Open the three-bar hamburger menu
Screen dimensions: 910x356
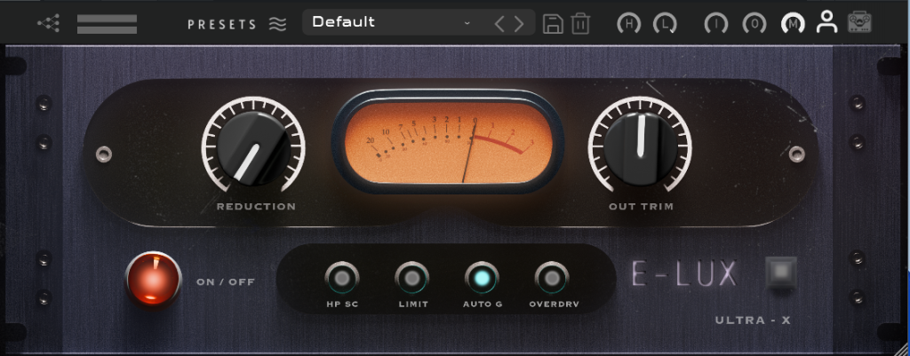click(107, 24)
